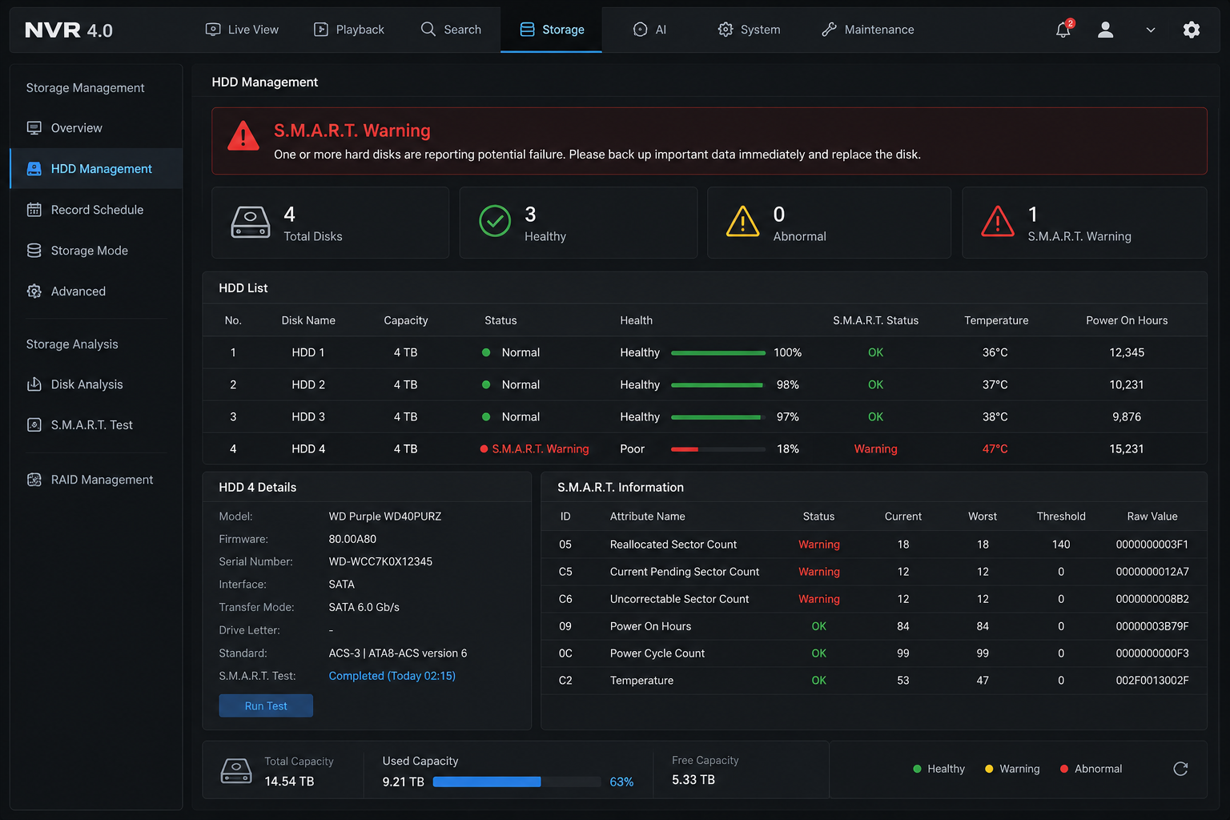Open the Completed (Today 02:15) test result link
The height and width of the screenshot is (820, 1230).
click(392, 676)
